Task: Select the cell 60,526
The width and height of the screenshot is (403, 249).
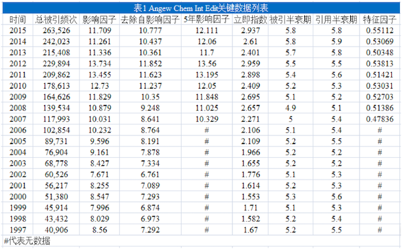Action: (x=56, y=174)
